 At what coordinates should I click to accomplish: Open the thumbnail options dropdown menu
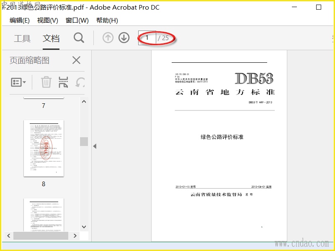coord(18,82)
